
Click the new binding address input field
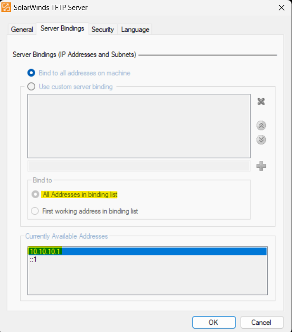[x=139, y=166]
